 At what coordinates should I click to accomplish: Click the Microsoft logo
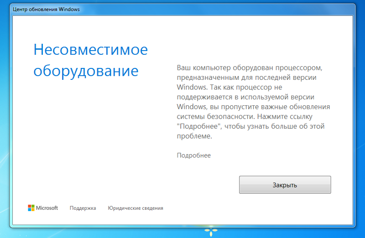click(x=43, y=208)
